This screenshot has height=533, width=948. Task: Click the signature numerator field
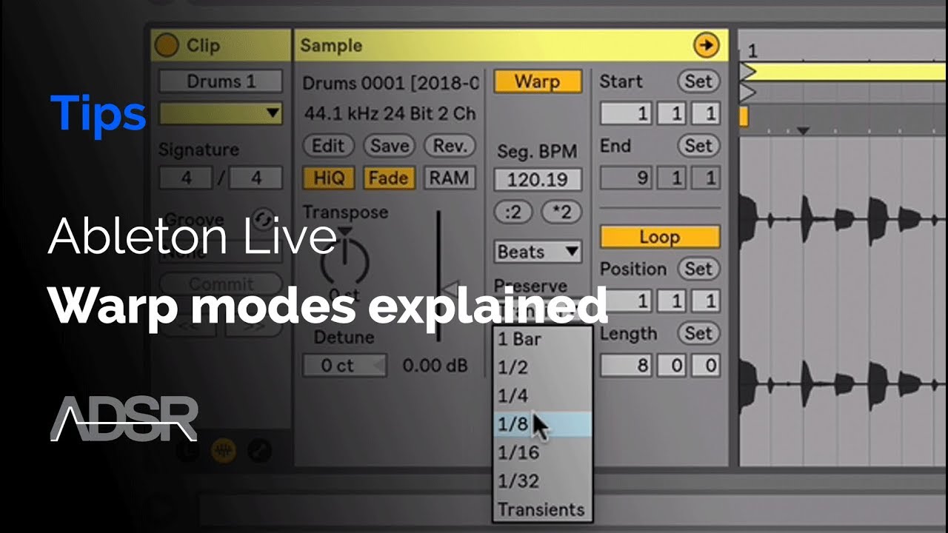[187, 178]
